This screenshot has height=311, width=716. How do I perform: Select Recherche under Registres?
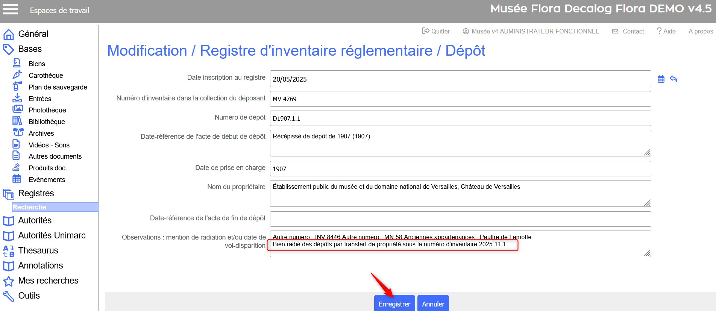click(29, 207)
